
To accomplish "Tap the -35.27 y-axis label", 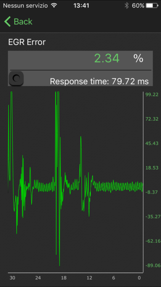I will [153, 217].
